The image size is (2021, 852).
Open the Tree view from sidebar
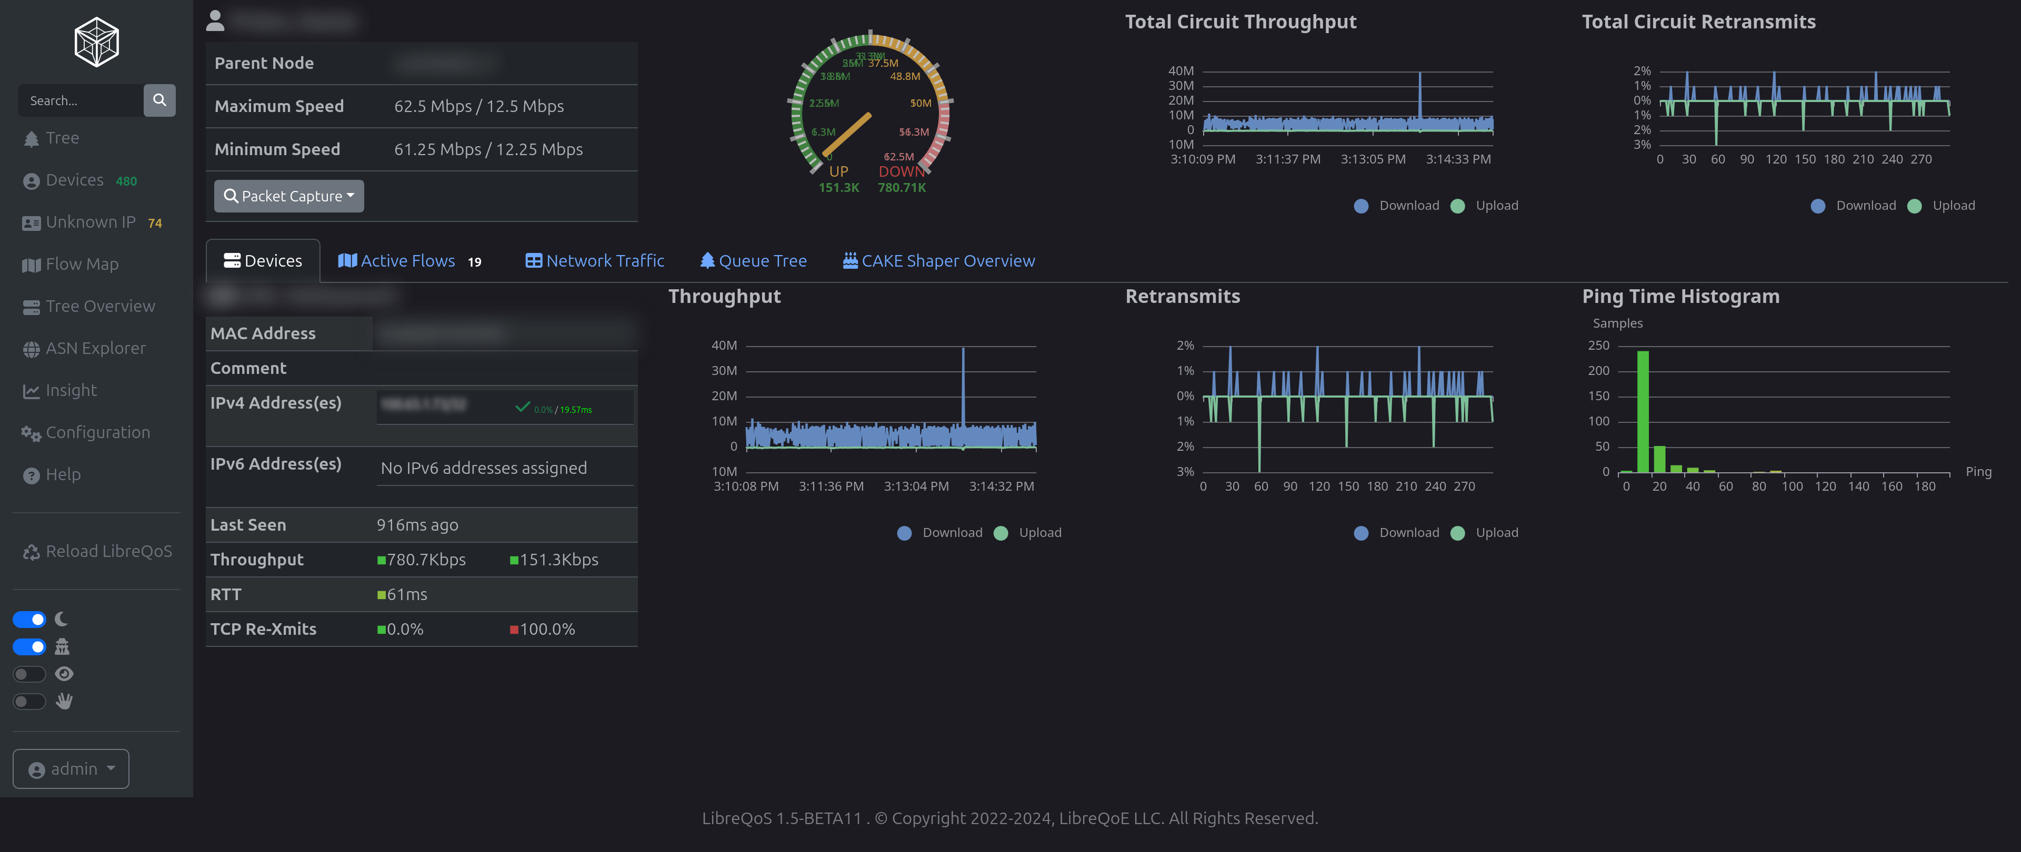62,137
